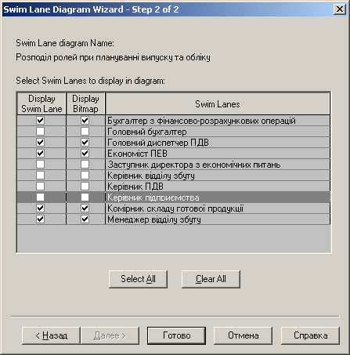Uncheck Display Swim Lane for Економіст ПЕВ
The width and height of the screenshot is (350, 355).
click(x=40, y=154)
